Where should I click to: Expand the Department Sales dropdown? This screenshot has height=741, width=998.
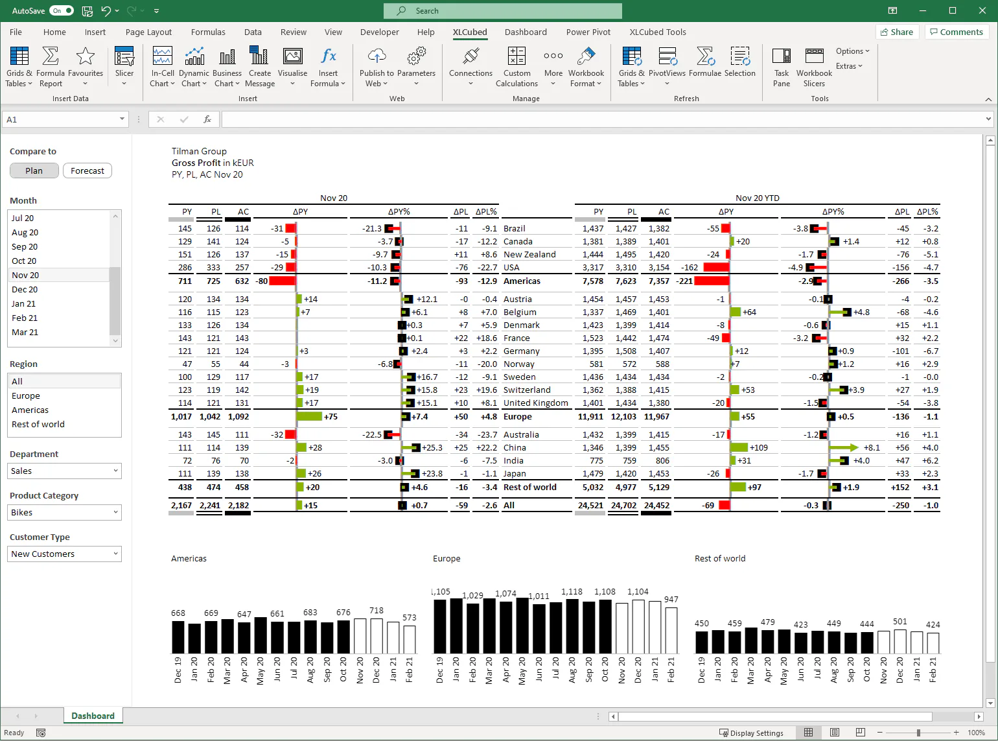tap(65, 471)
